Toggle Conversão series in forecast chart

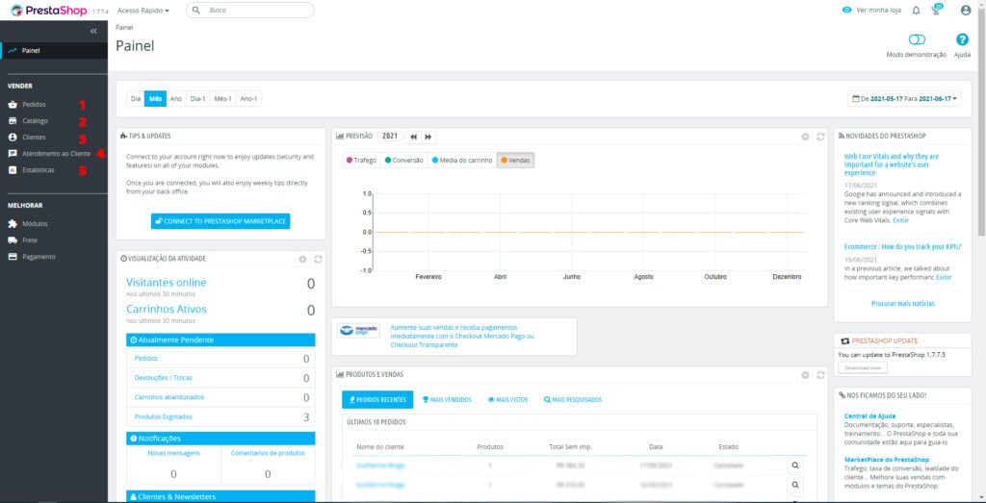[404, 160]
